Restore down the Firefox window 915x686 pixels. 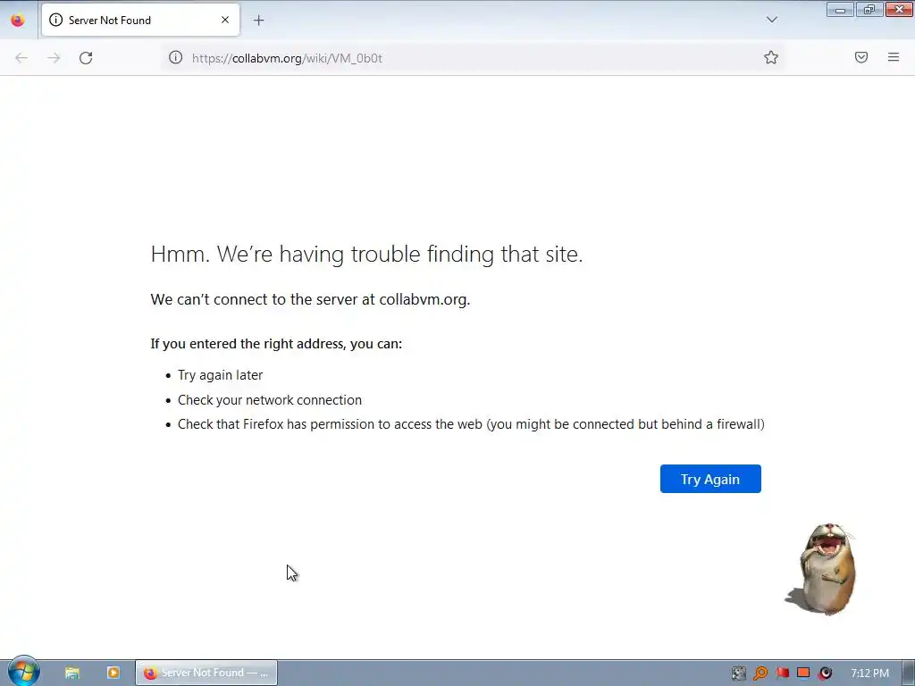(x=869, y=10)
